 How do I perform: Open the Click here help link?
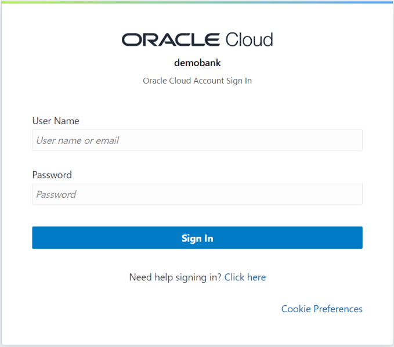pyautogui.click(x=245, y=277)
